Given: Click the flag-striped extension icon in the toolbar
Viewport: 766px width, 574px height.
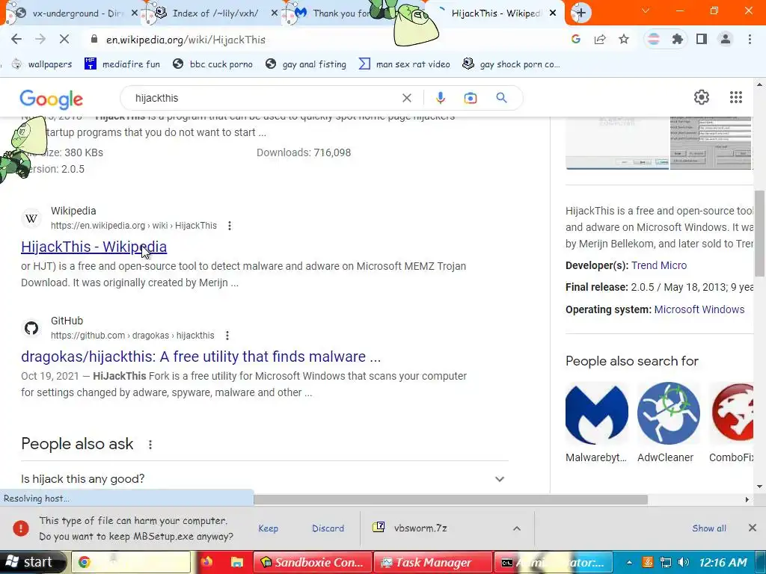Looking at the screenshot, I should tap(653, 39).
